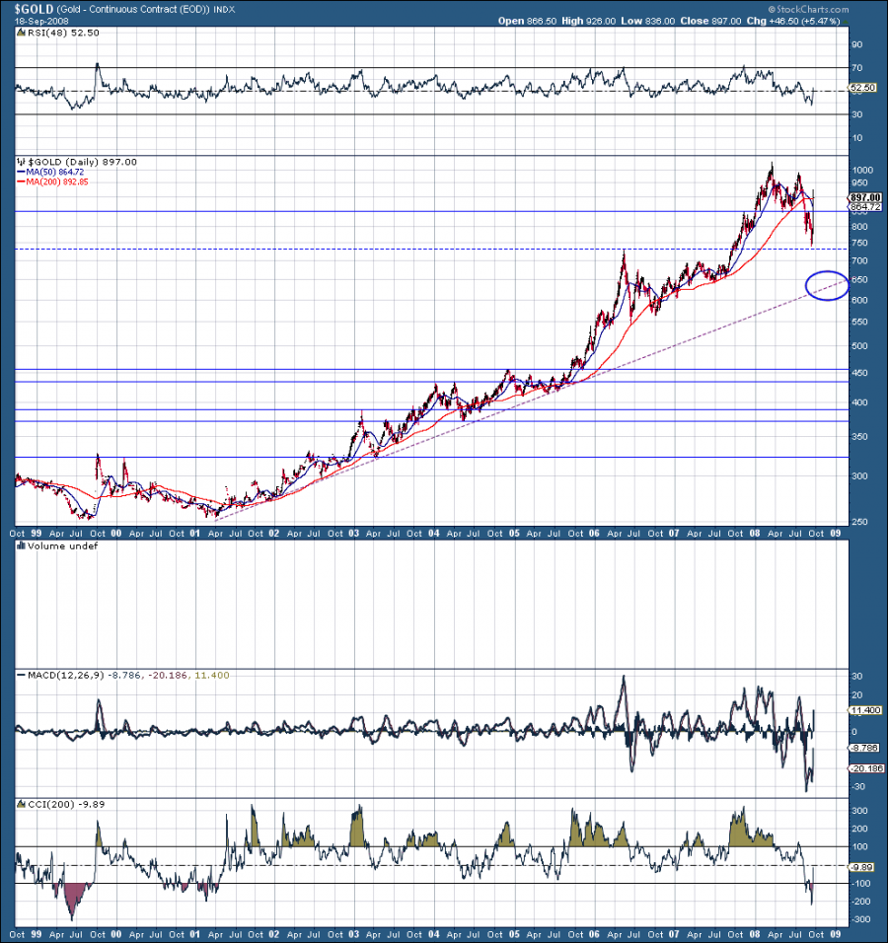
Task: Click the candlestick icon beside $GOLD (Daily)
Action: tap(21, 162)
